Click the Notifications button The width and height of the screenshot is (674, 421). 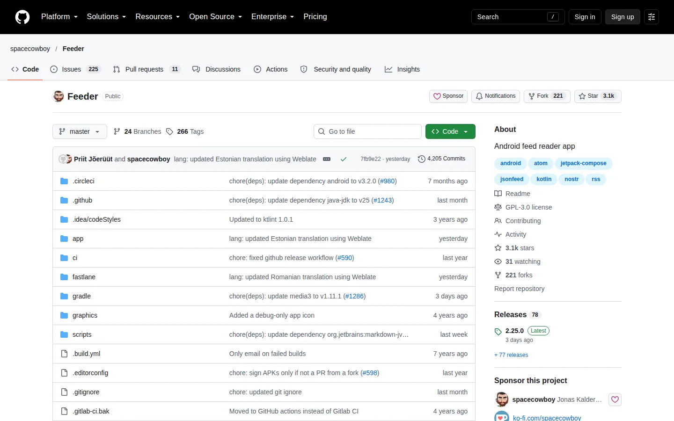496,96
